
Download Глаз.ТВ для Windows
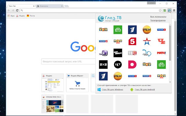click(112, 90)
